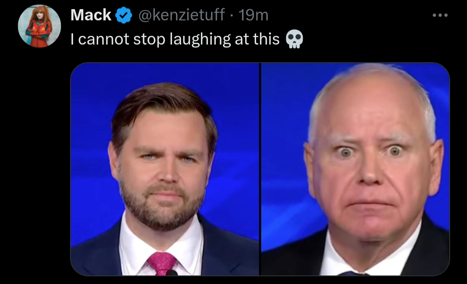
Task: Click the skull emoji in the tweet
Action: 294,39
